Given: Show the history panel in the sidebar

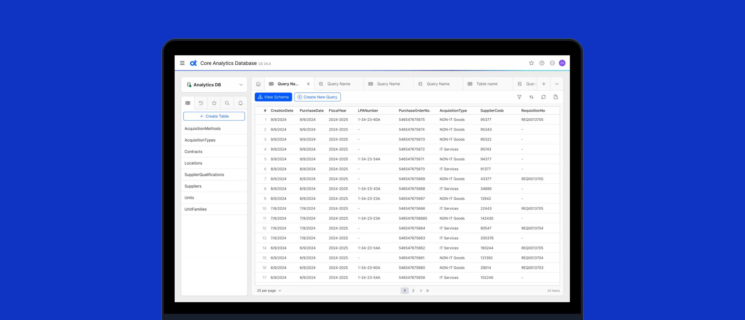Looking at the screenshot, I should click(201, 103).
